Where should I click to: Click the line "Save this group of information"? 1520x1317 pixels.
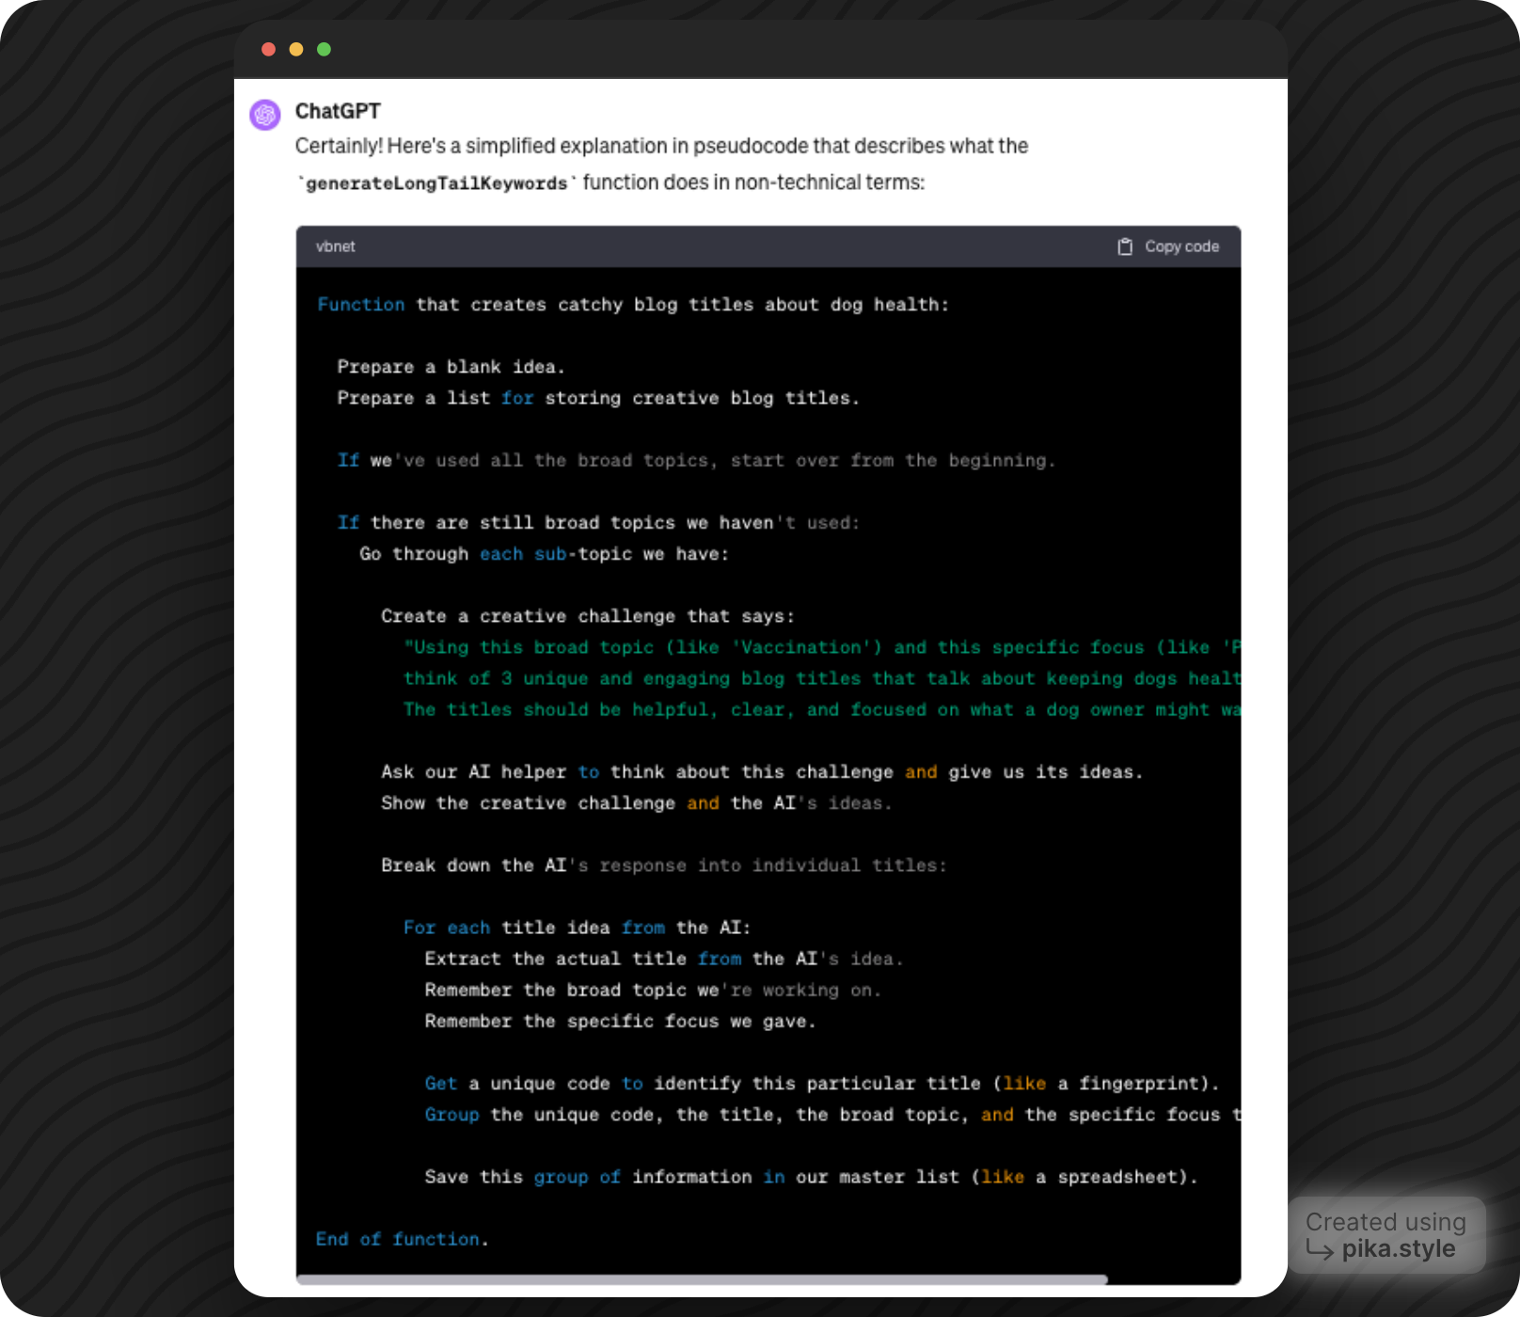(x=812, y=1177)
